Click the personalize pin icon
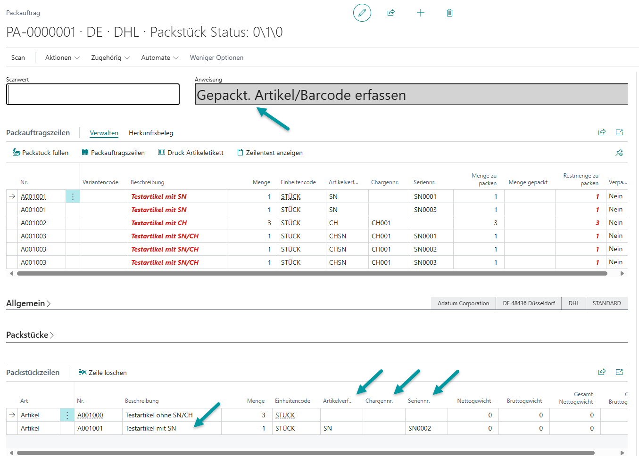The image size is (639, 456). pyautogui.click(x=619, y=153)
